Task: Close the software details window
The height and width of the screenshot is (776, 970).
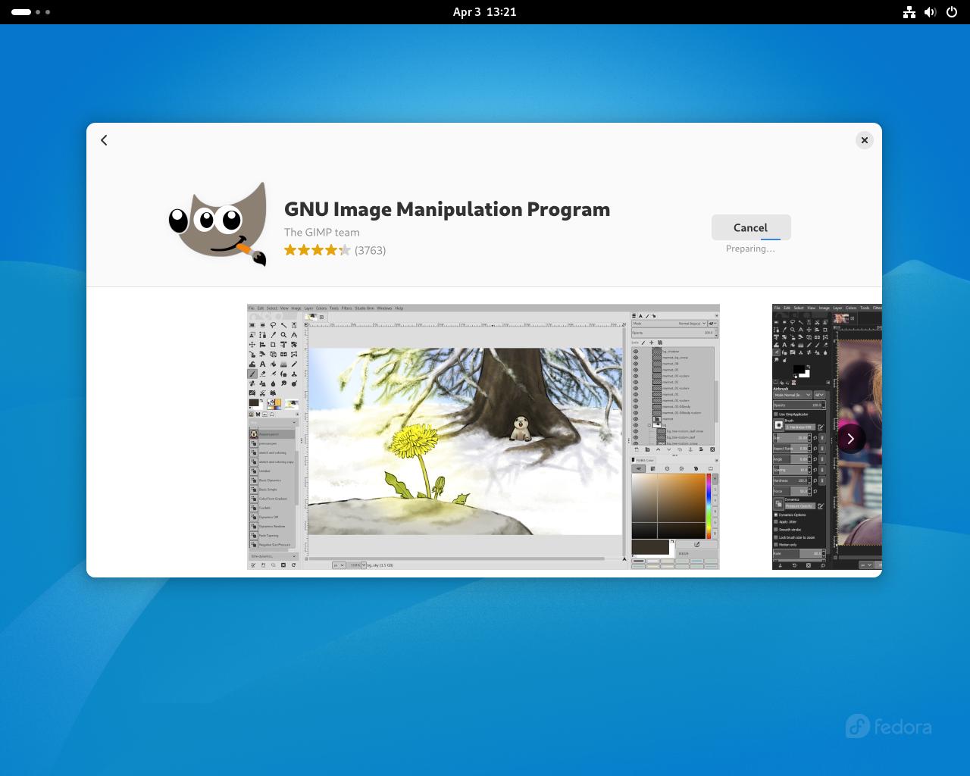Action: [864, 140]
